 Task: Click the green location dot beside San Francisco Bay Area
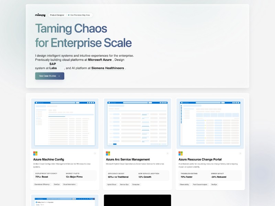coord(69,15)
